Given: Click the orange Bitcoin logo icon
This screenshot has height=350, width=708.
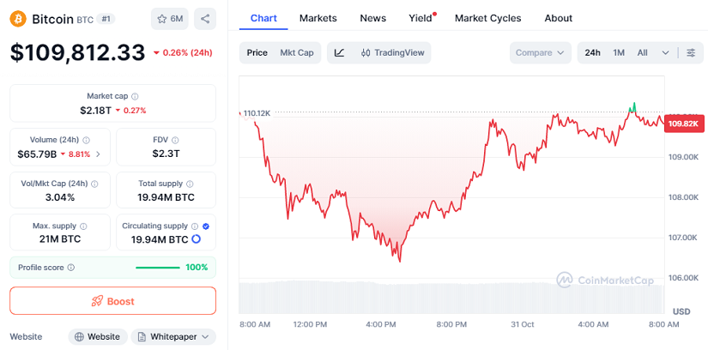Looking at the screenshot, I should click(x=19, y=19).
